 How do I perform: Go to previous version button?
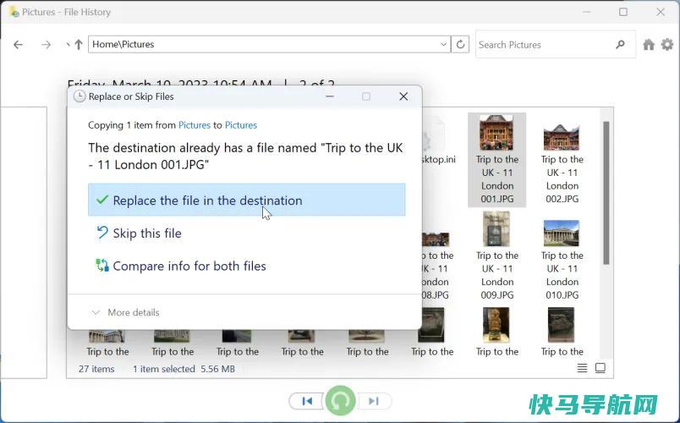[x=307, y=401]
